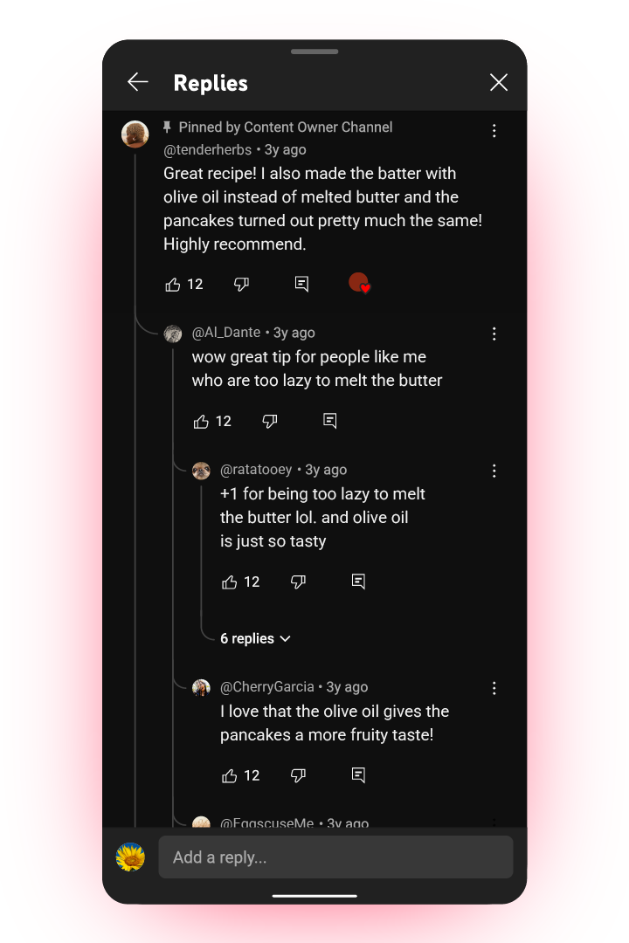The image size is (629, 943).
Task: Like the @tenderherbs pinned comment
Action: tap(173, 284)
